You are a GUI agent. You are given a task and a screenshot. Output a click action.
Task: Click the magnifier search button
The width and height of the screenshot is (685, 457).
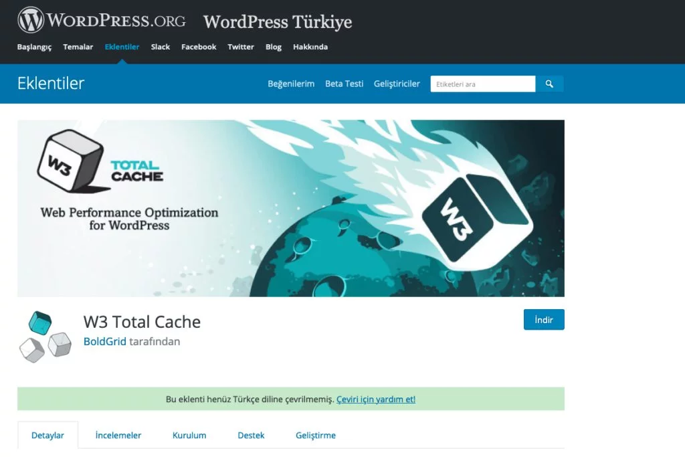click(549, 84)
